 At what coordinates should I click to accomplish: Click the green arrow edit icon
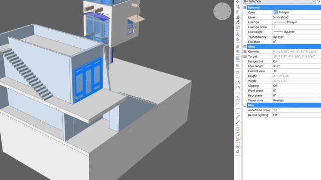coord(237,140)
